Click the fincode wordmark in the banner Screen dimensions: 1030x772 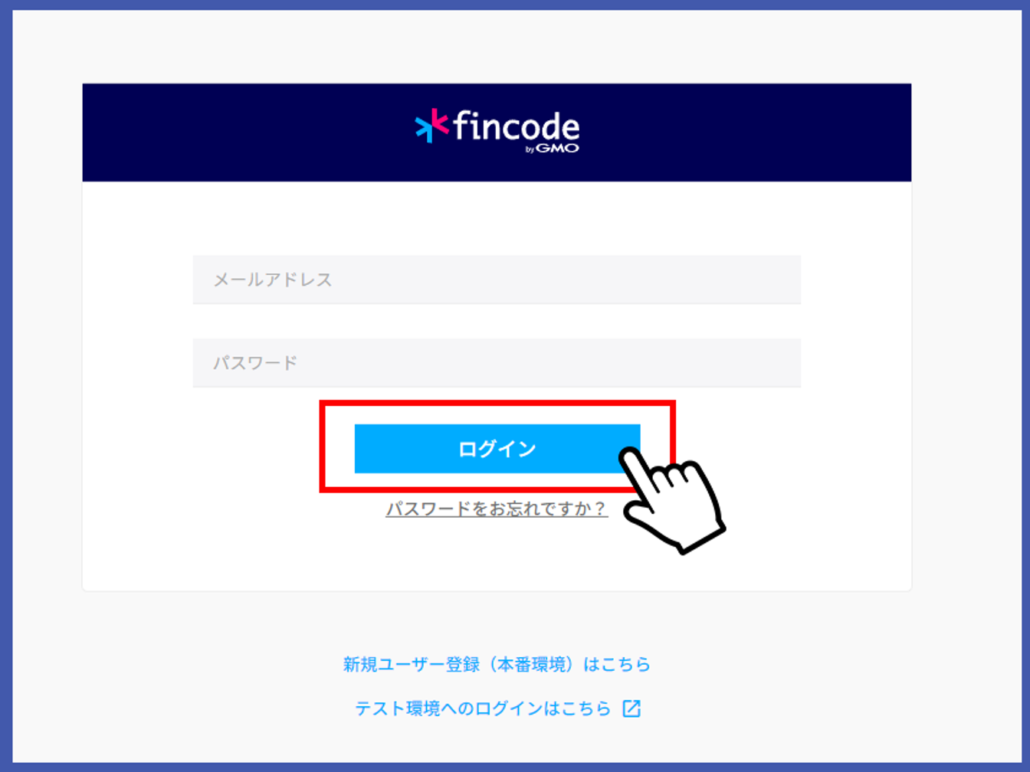(x=516, y=126)
